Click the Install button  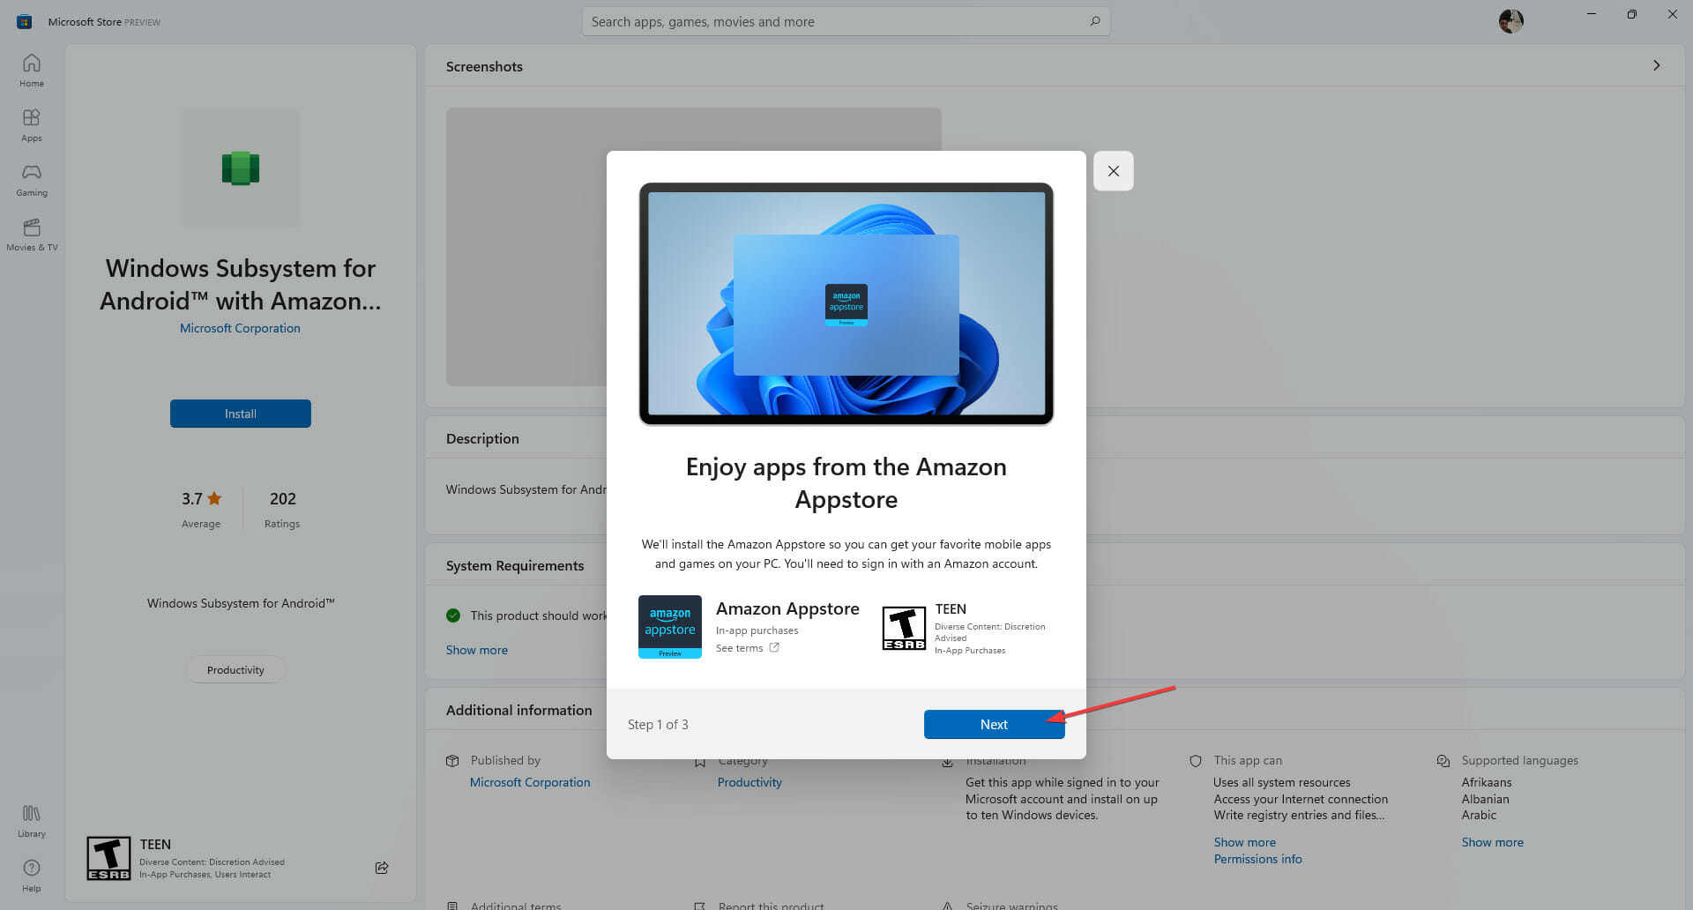coord(241,414)
